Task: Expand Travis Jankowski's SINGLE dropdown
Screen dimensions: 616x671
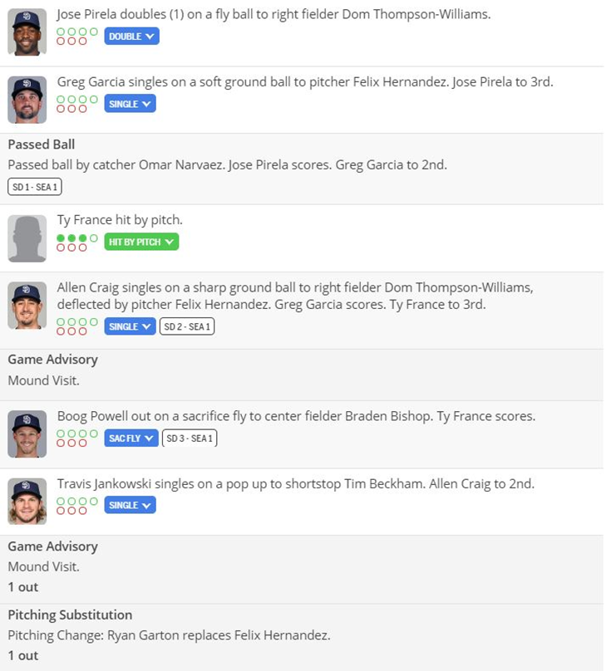Action: [131, 505]
